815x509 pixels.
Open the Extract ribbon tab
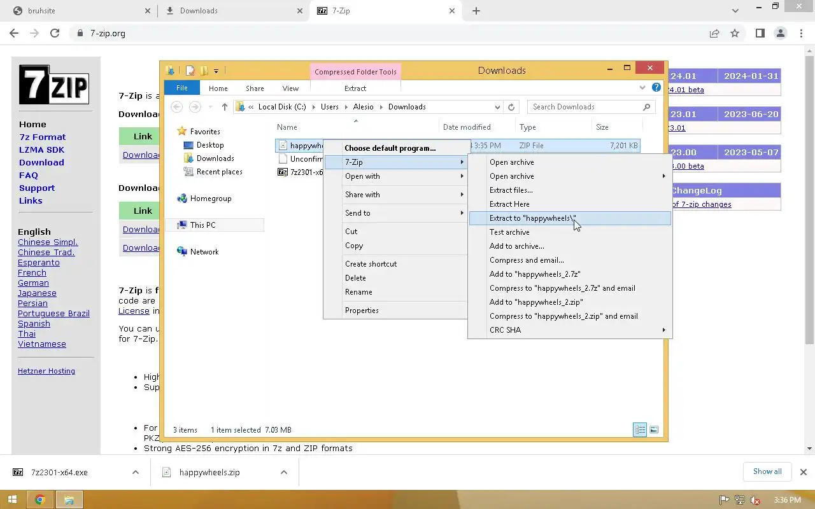355,88
